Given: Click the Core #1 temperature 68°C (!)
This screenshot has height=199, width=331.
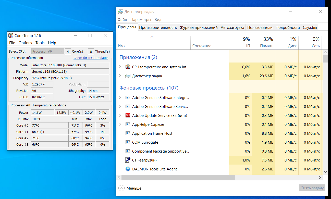Looking at the screenshot, I should [50, 132].
